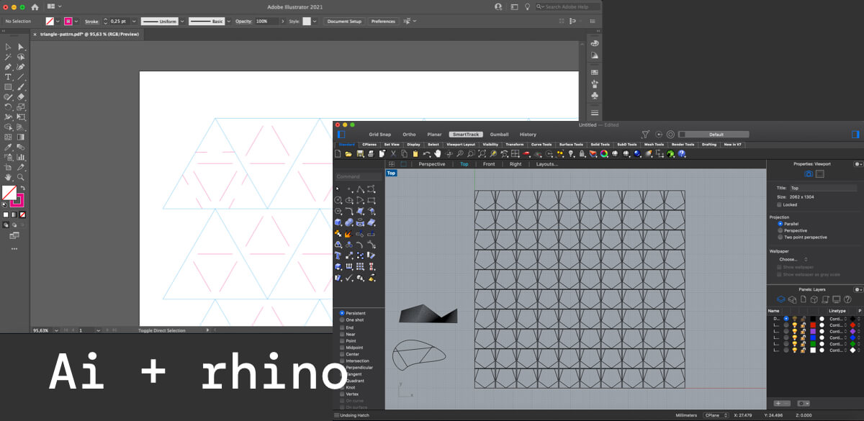The width and height of the screenshot is (864, 421).
Task: Toggle the Grid Snap button in Rhino
Action: click(x=380, y=135)
